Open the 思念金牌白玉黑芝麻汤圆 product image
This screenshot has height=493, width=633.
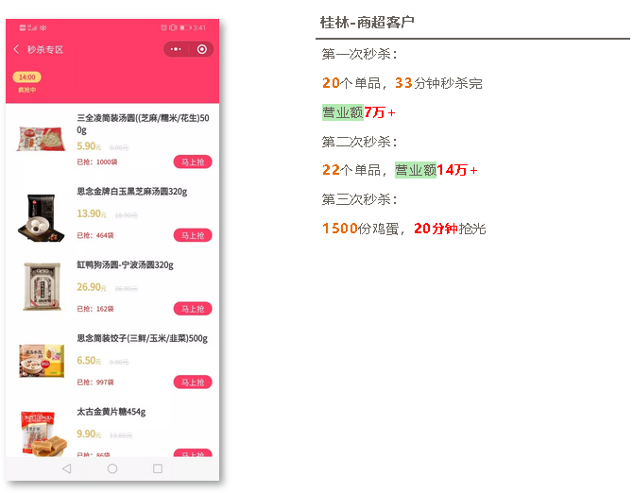pyautogui.click(x=41, y=217)
